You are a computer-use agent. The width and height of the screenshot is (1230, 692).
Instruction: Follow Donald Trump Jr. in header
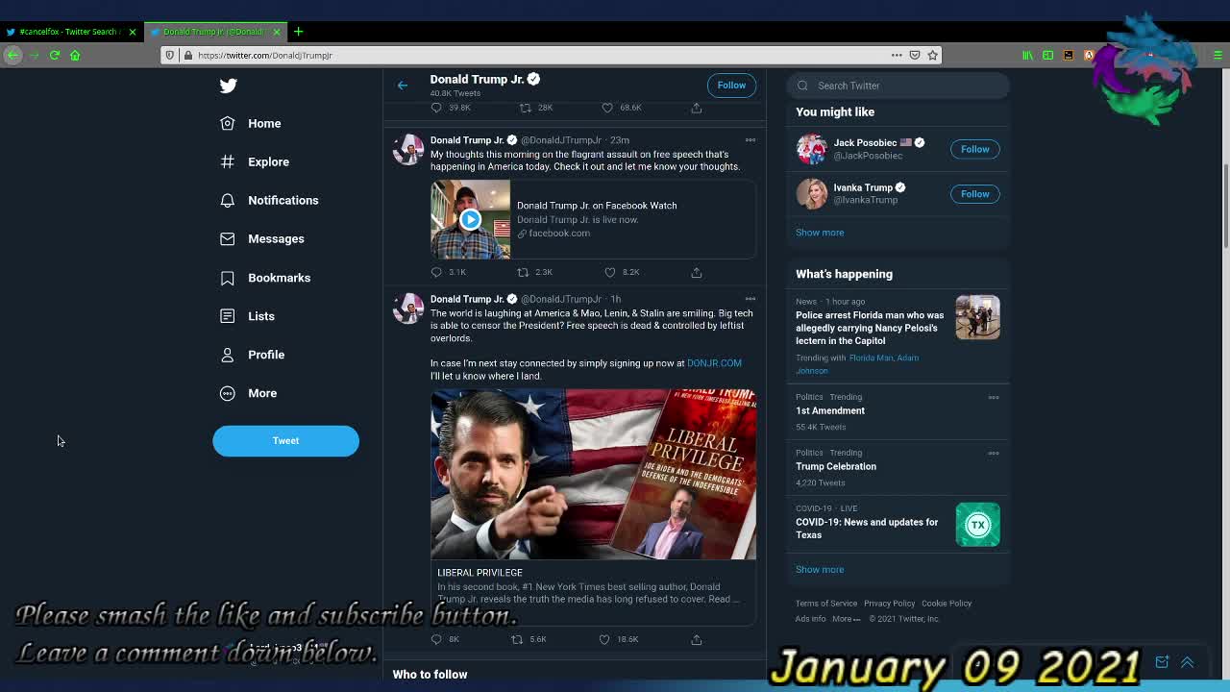tap(731, 86)
